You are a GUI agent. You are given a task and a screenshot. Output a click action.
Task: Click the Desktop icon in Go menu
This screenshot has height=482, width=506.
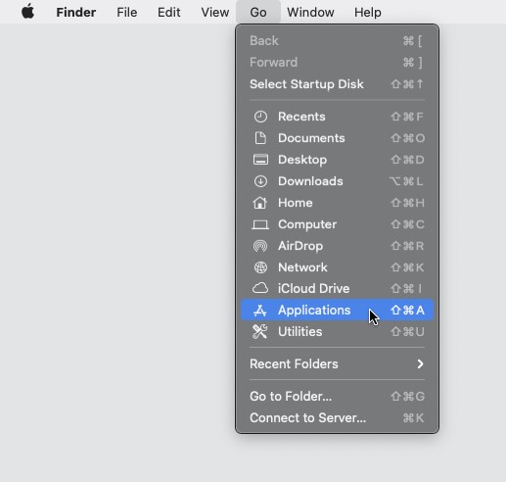[260, 160]
